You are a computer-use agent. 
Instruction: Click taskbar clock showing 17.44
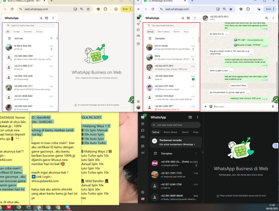272,205
